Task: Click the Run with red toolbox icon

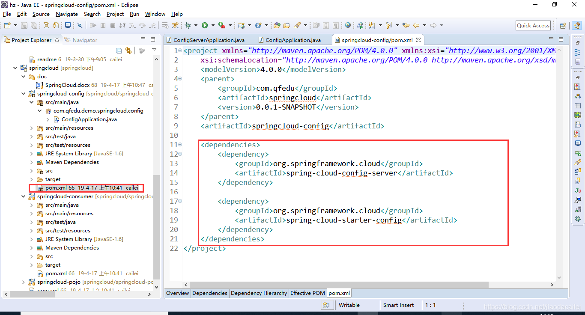Action: (221, 26)
